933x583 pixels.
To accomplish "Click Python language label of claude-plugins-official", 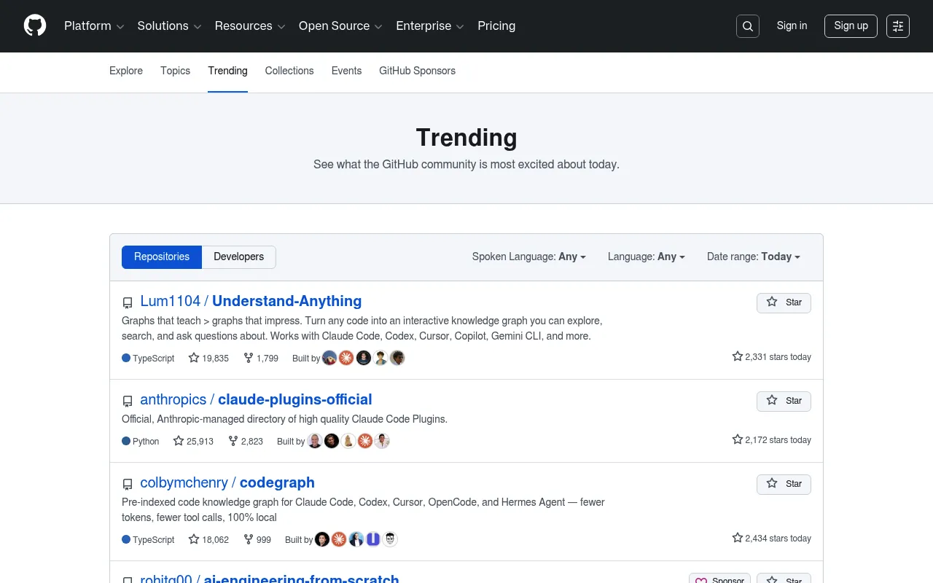I will click(x=141, y=441).
